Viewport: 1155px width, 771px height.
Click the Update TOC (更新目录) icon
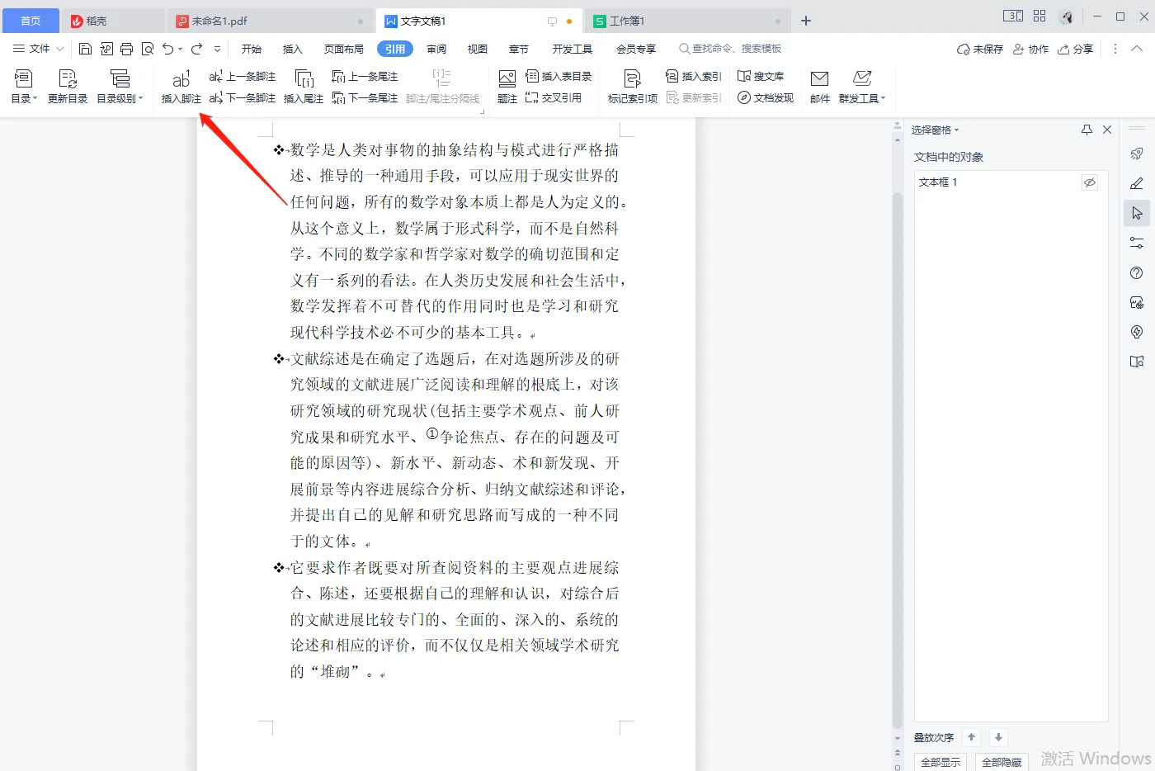pos(68,80)
